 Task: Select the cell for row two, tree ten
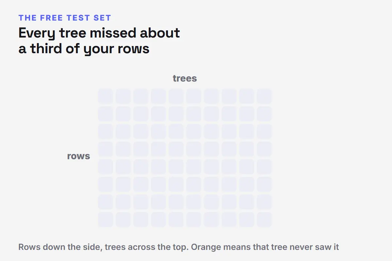264,114
